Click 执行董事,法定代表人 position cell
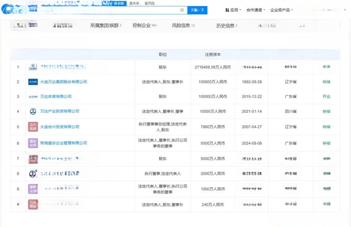 (x=163, y=174)
